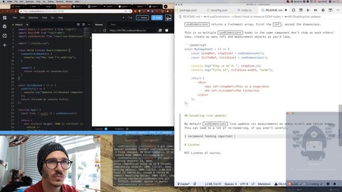
Task: Click the toggle eye icon in VS Code toolbar
Action: [315, 10]
